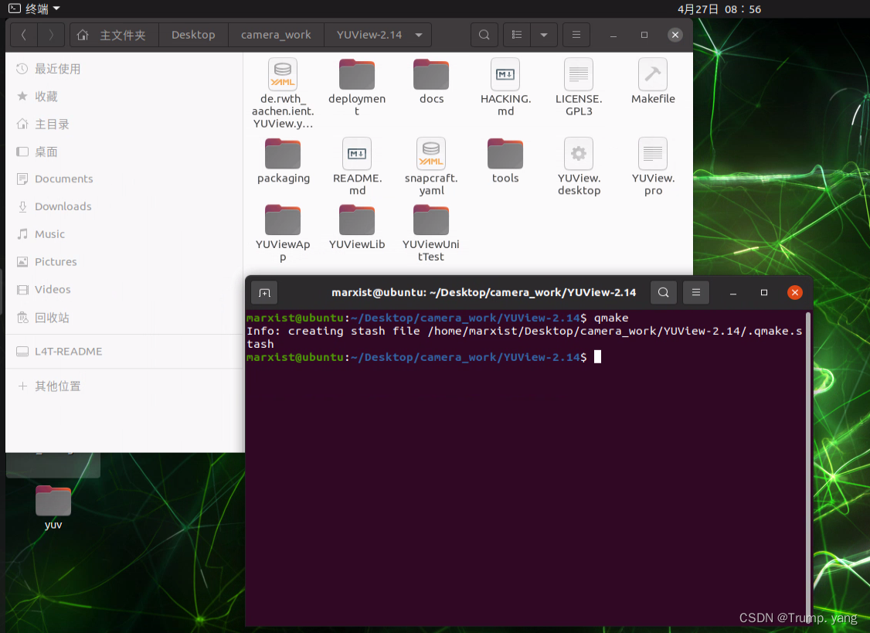Navigate to 主文件夹 home breadcrumb
The width and height of the screenshot is (870, 633).
pyautogui.click(x=114, y=35)
